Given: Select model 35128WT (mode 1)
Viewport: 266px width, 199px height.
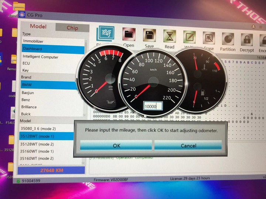Looking at the screenshot, I should [x=47, y=136].
